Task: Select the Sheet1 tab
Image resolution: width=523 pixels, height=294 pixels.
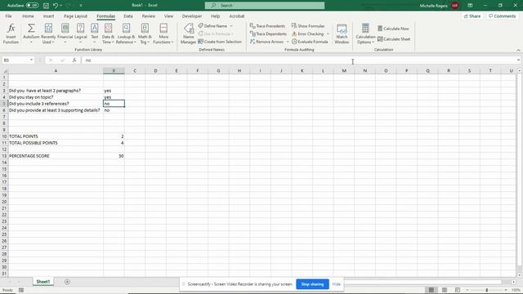Action: tap(43, 282)
